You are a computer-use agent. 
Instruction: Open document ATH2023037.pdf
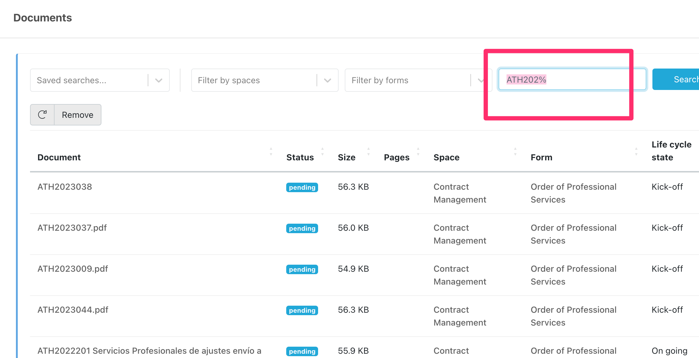pyautogui.click(x=72, y=228)
